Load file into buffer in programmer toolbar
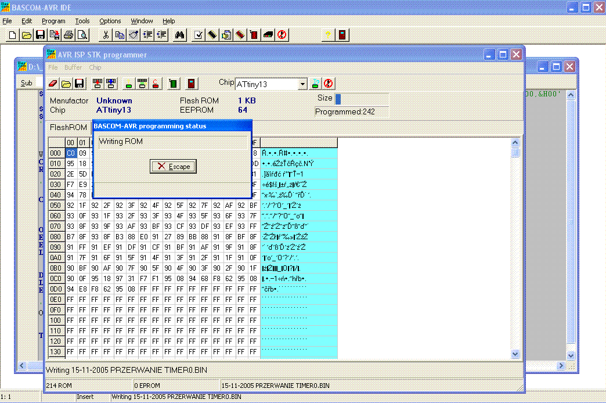The width and height of the screenshot is (606, 403). pos(66,84)
